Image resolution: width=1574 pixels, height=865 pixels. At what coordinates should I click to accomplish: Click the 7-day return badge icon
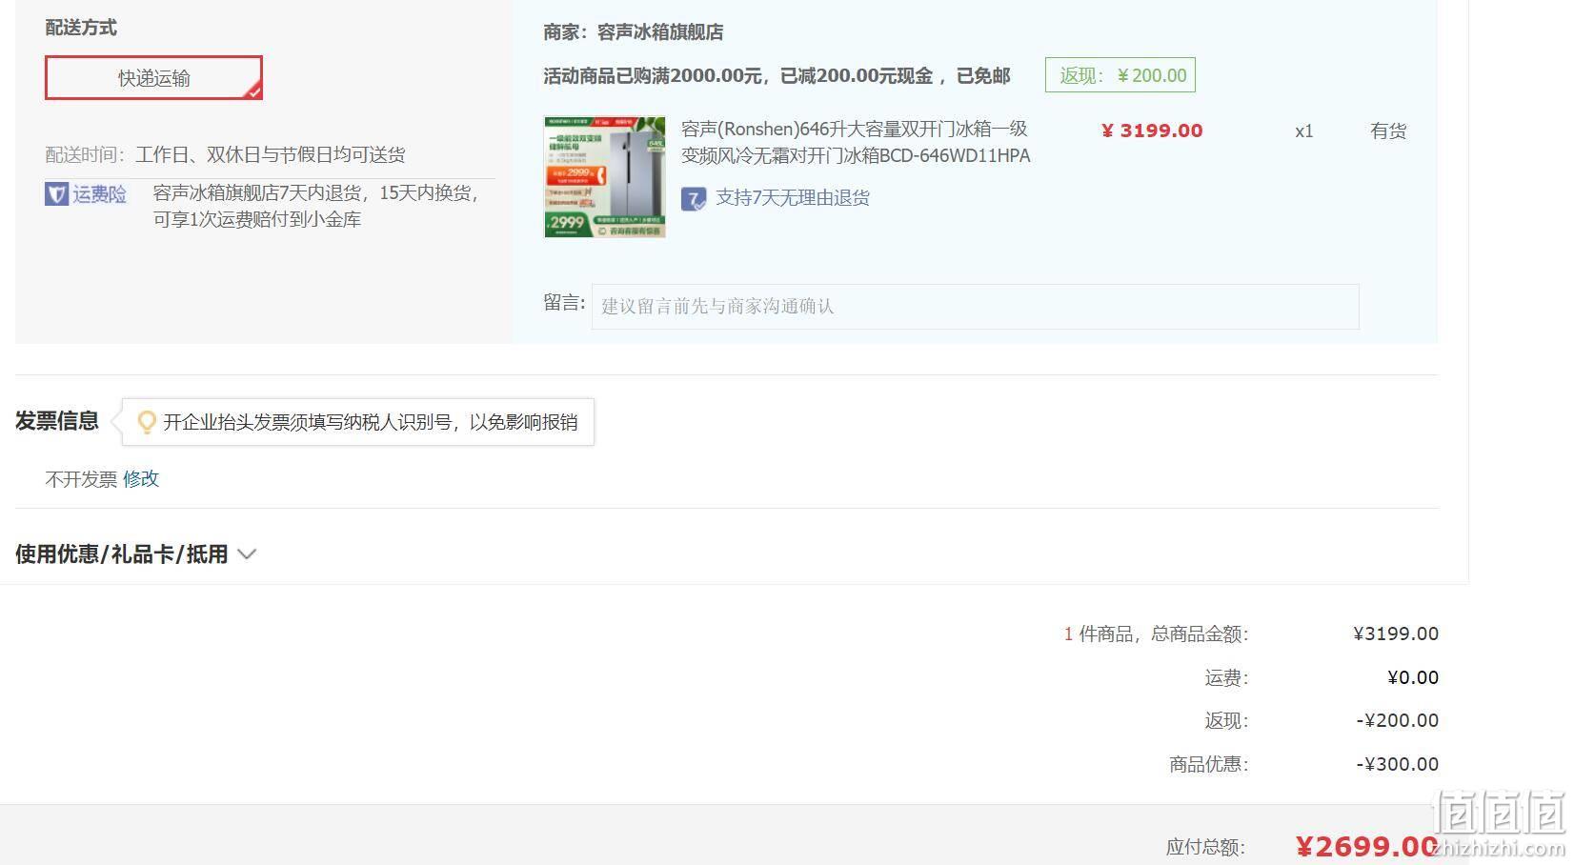coord(694,198)
